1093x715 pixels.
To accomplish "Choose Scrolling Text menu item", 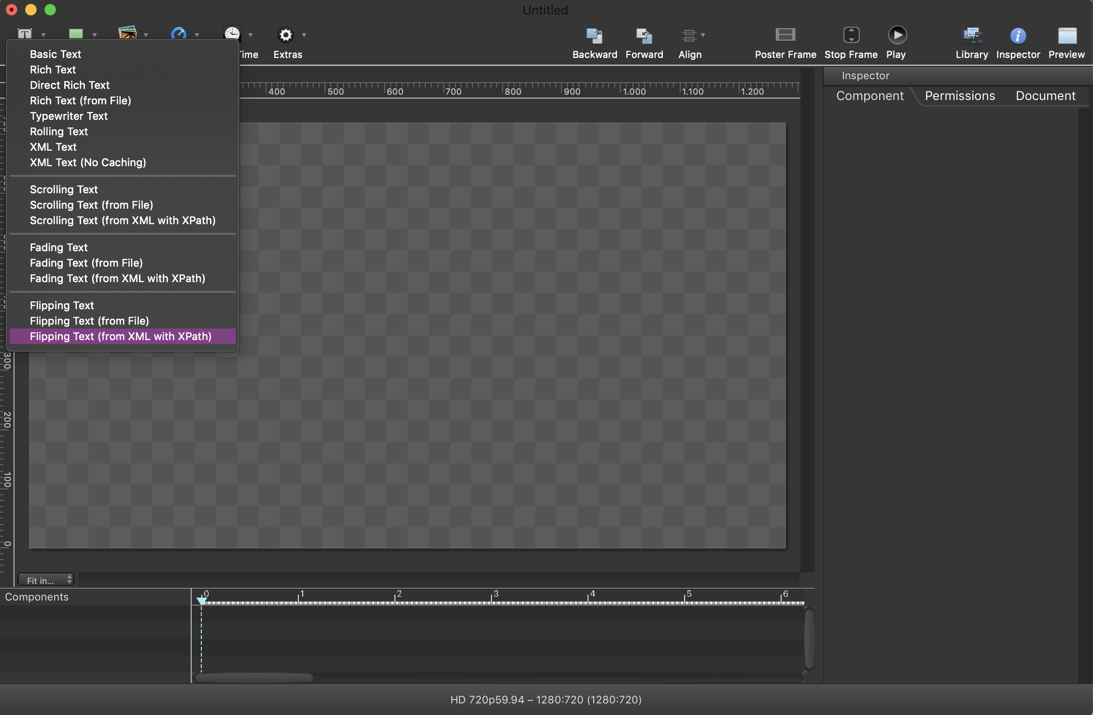I will click(123, 189).
